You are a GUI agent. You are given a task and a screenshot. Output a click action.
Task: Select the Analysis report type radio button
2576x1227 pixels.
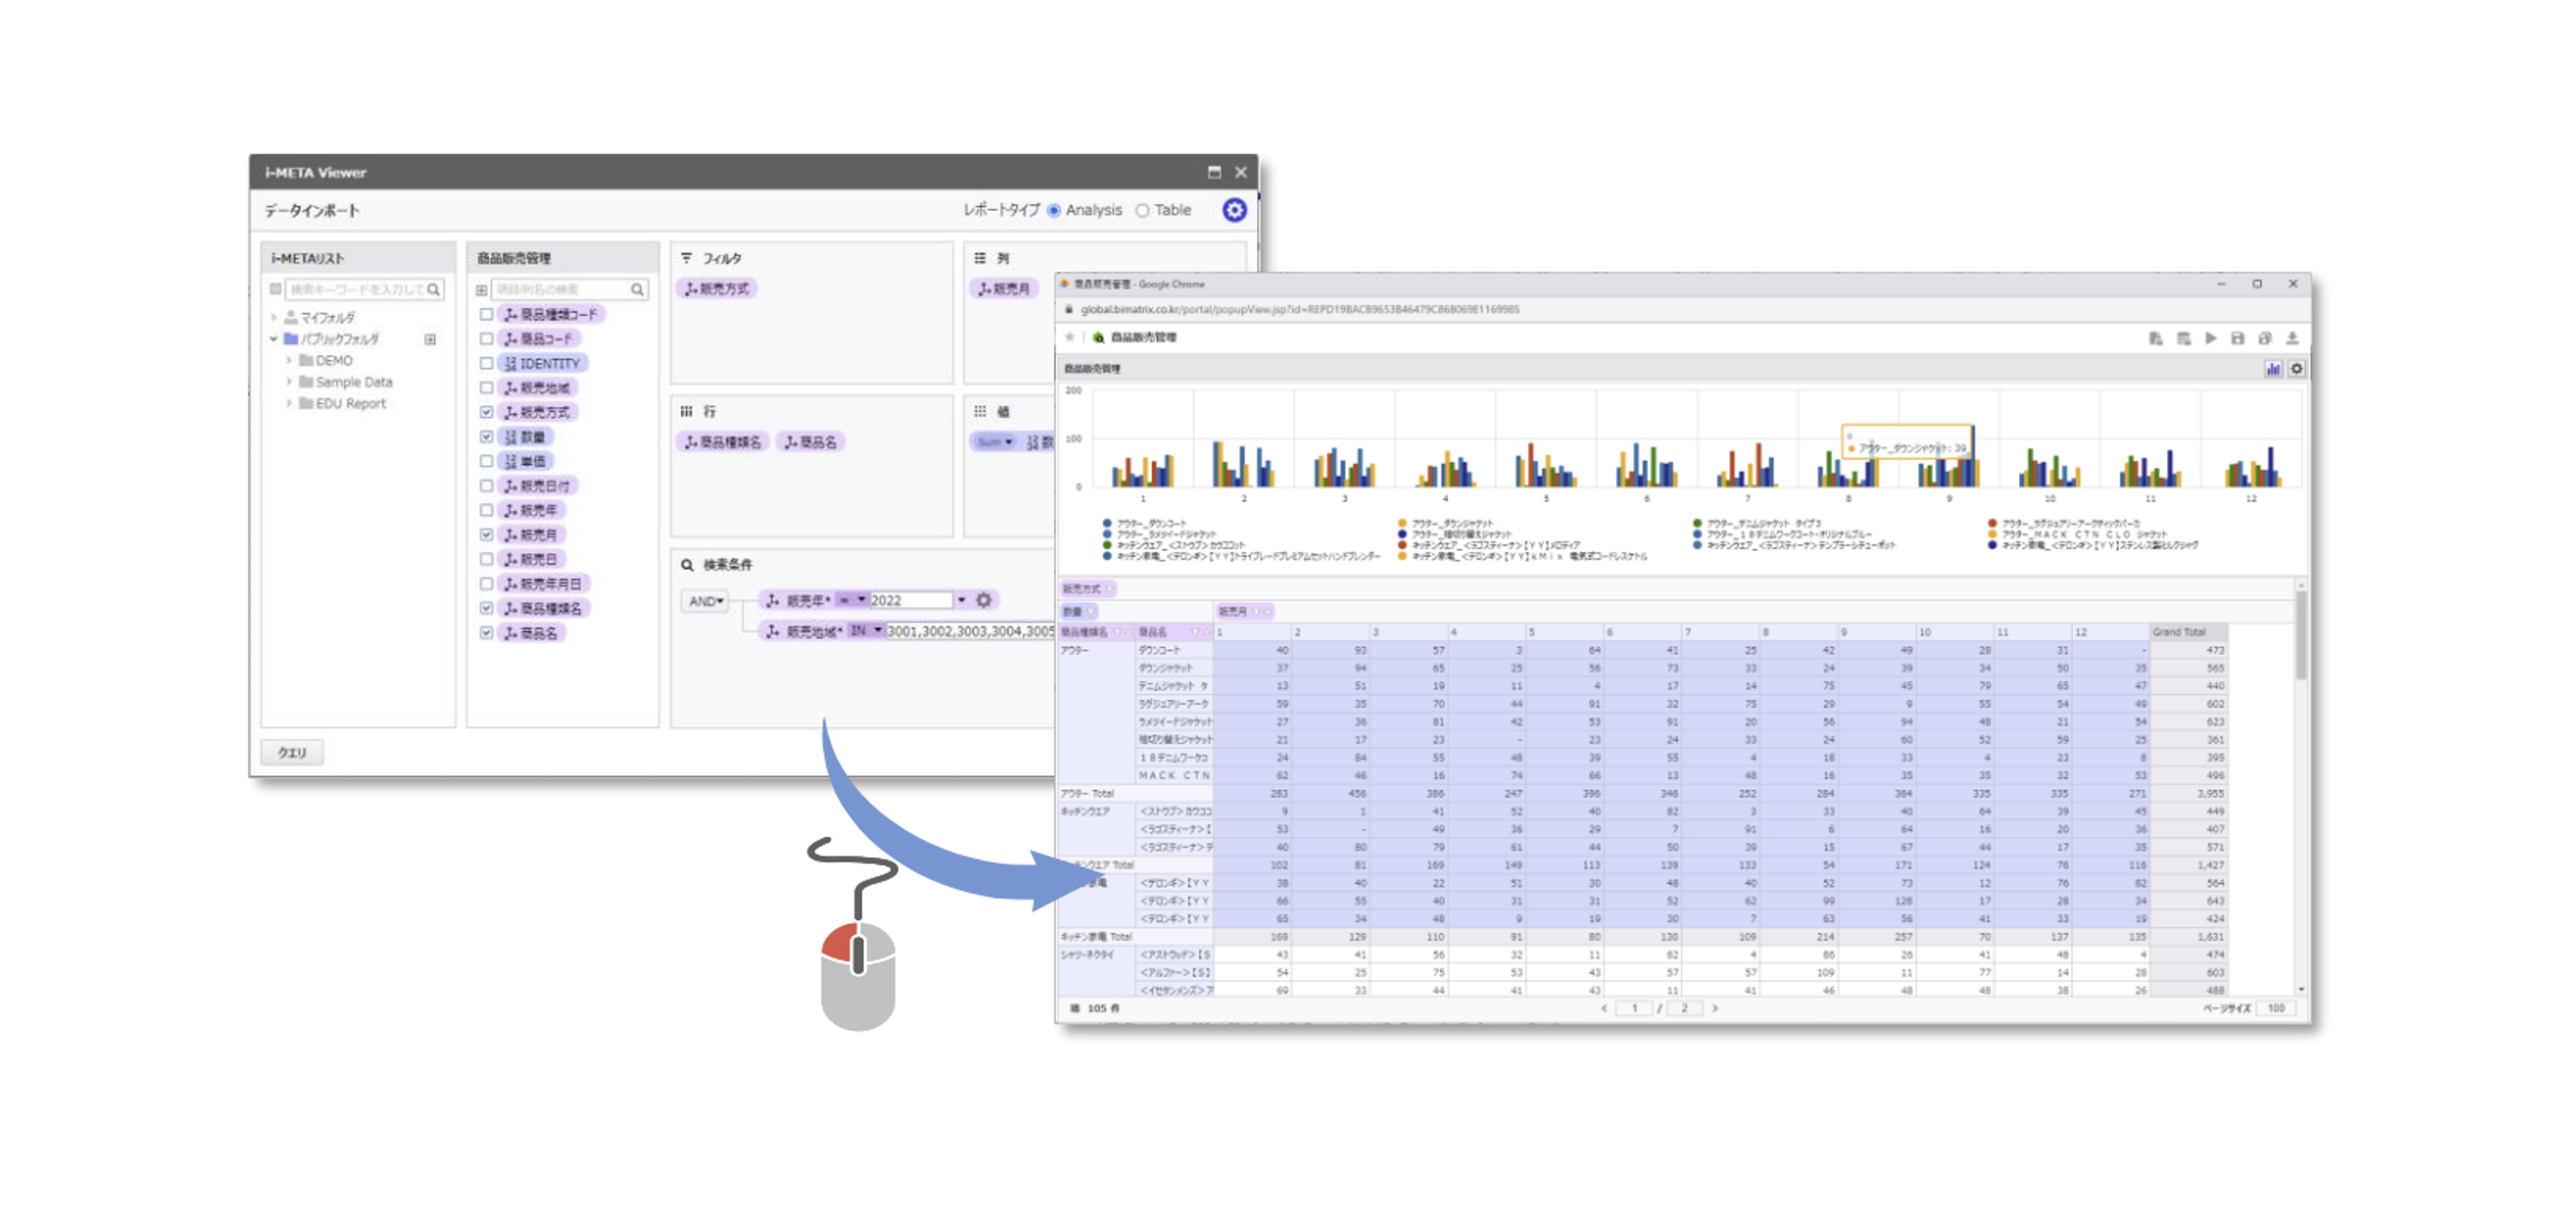1053,211
